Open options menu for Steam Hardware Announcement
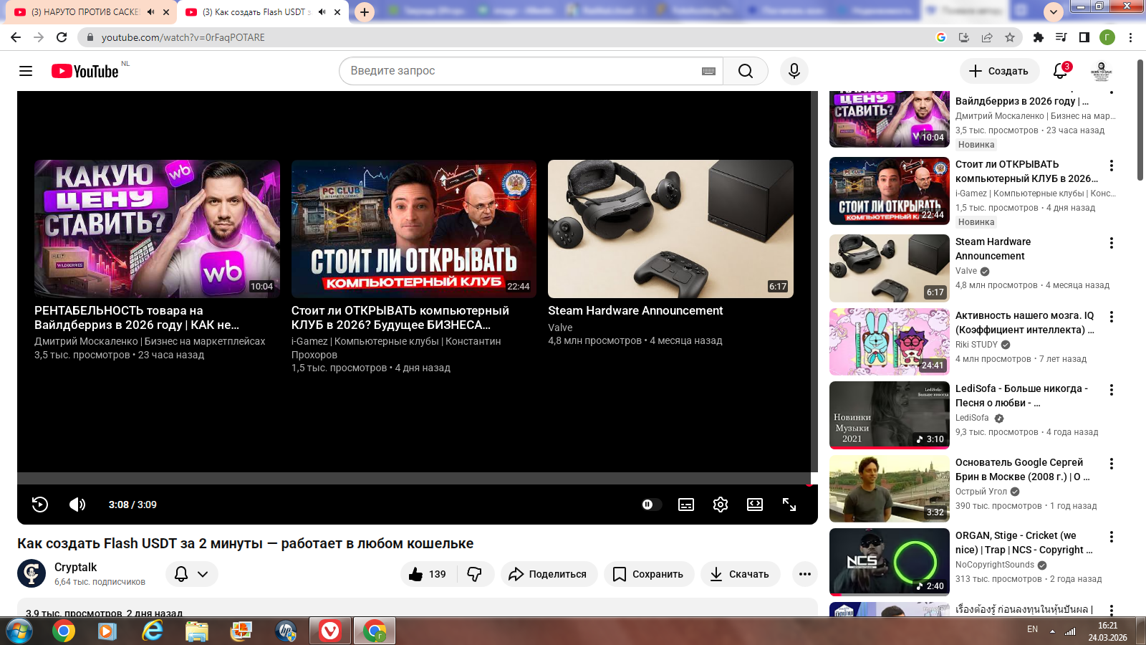This screenshot has height=645, width=1146. [1112, 244]
